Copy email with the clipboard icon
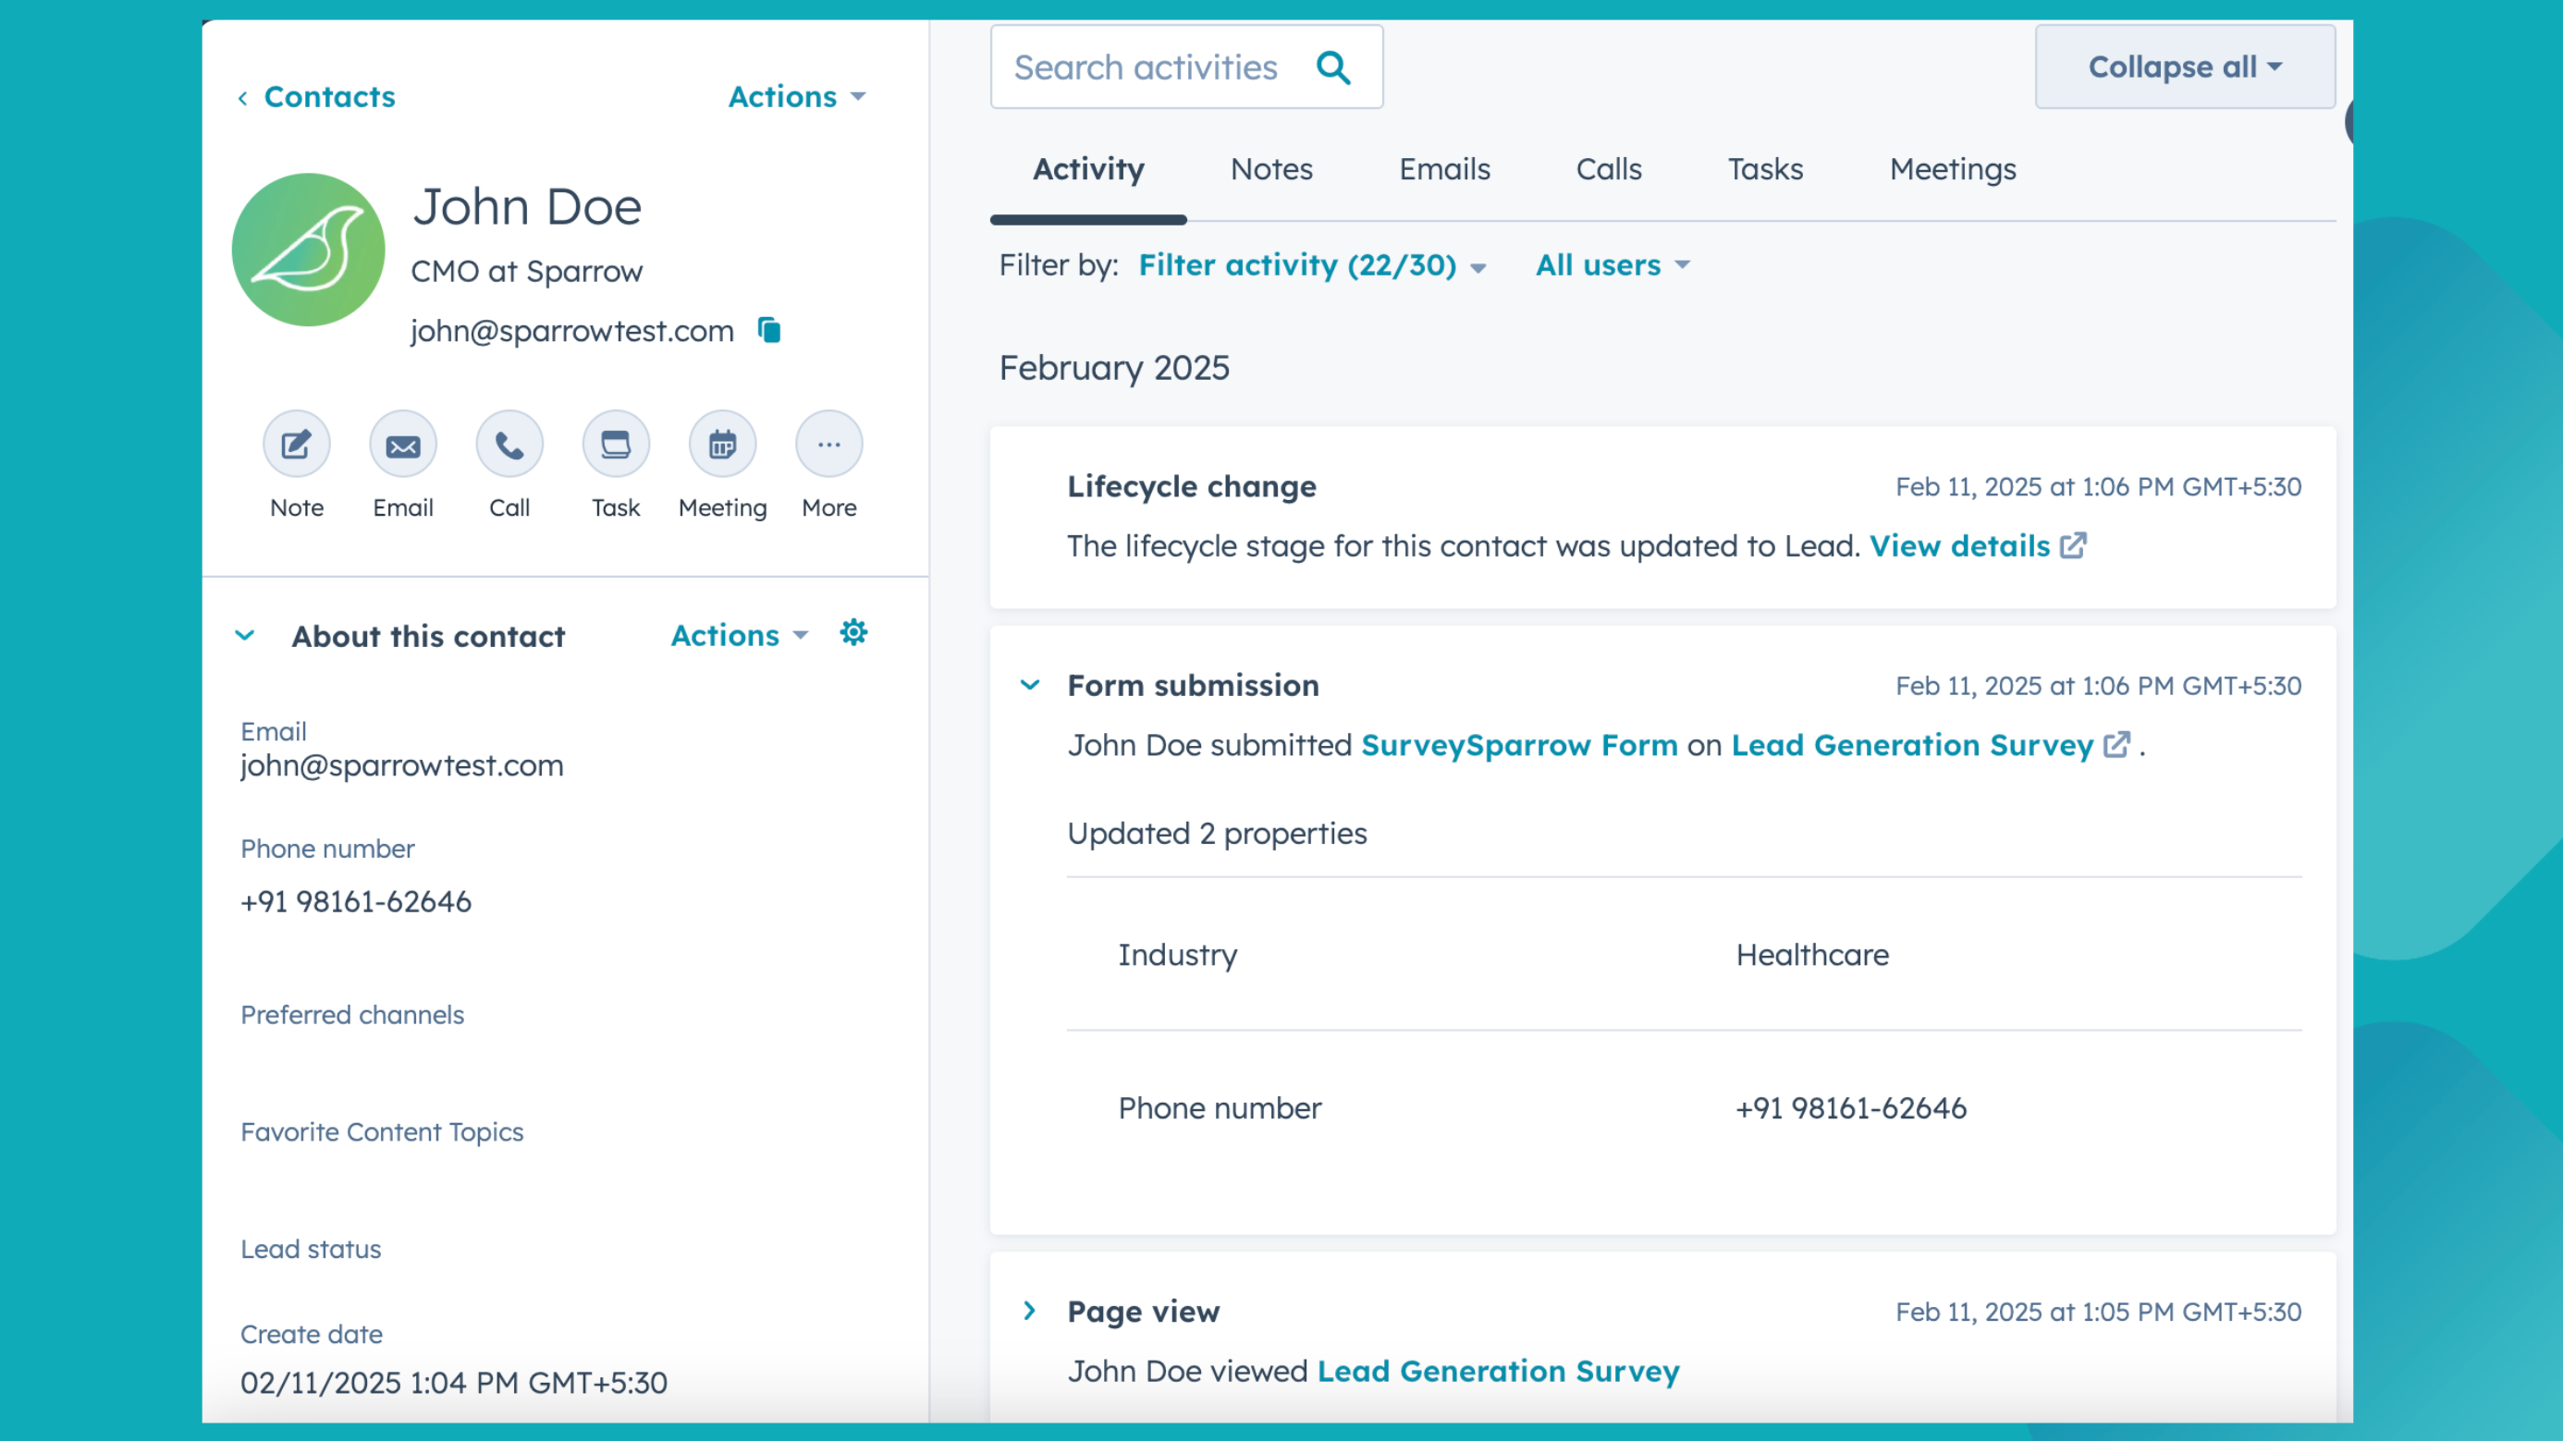2563x1441 pixels. 769,329
